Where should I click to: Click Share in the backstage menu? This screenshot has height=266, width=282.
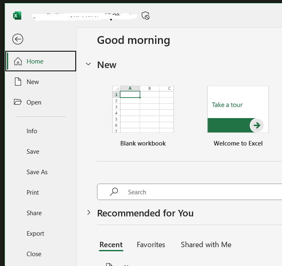pyautogui.click(x=34, y=213)
